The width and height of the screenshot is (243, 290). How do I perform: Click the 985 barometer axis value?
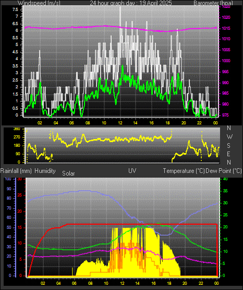pyautogui.click(x=225, y=93)
